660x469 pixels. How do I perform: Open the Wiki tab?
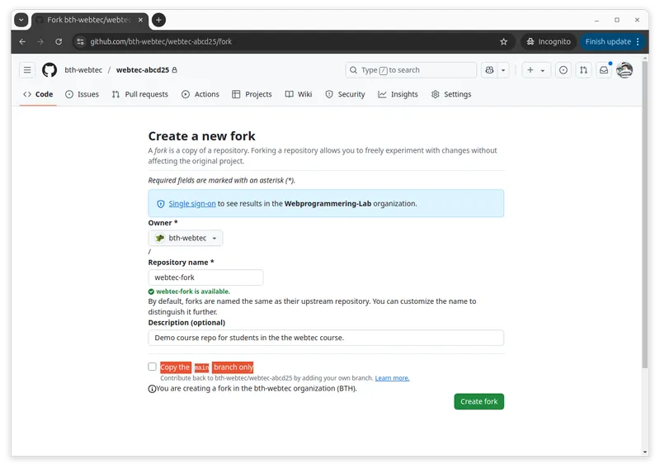[299, 94]
